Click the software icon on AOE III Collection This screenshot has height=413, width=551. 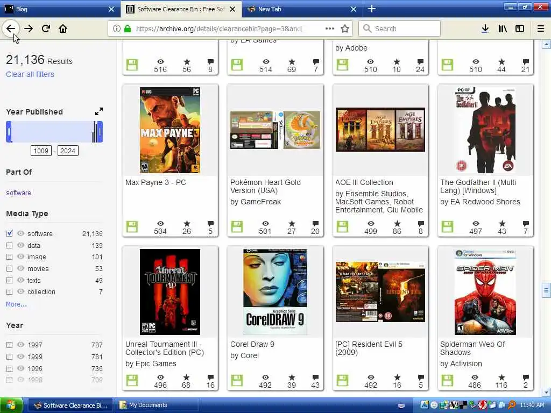(342, 226)
